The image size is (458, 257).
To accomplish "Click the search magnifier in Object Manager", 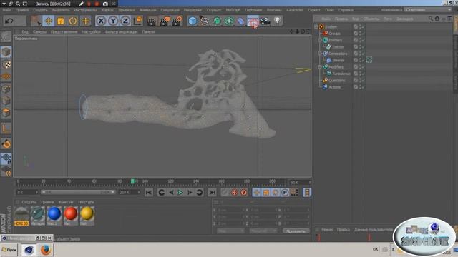I will tap(431, 19).
